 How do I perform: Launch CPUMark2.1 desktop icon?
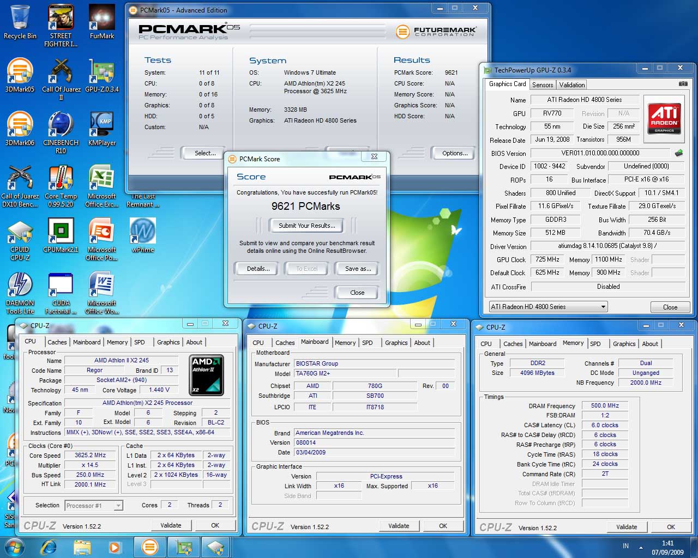click(61, 235)
